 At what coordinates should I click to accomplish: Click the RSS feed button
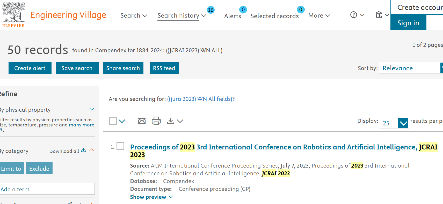click(x=164, y=68)
